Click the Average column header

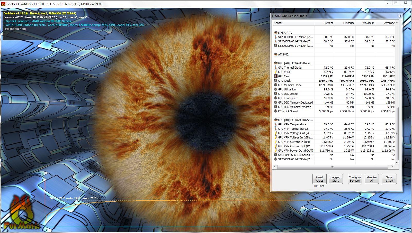point(386,23)
